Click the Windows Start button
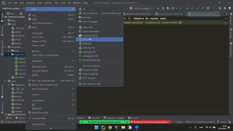 [96, 127]
